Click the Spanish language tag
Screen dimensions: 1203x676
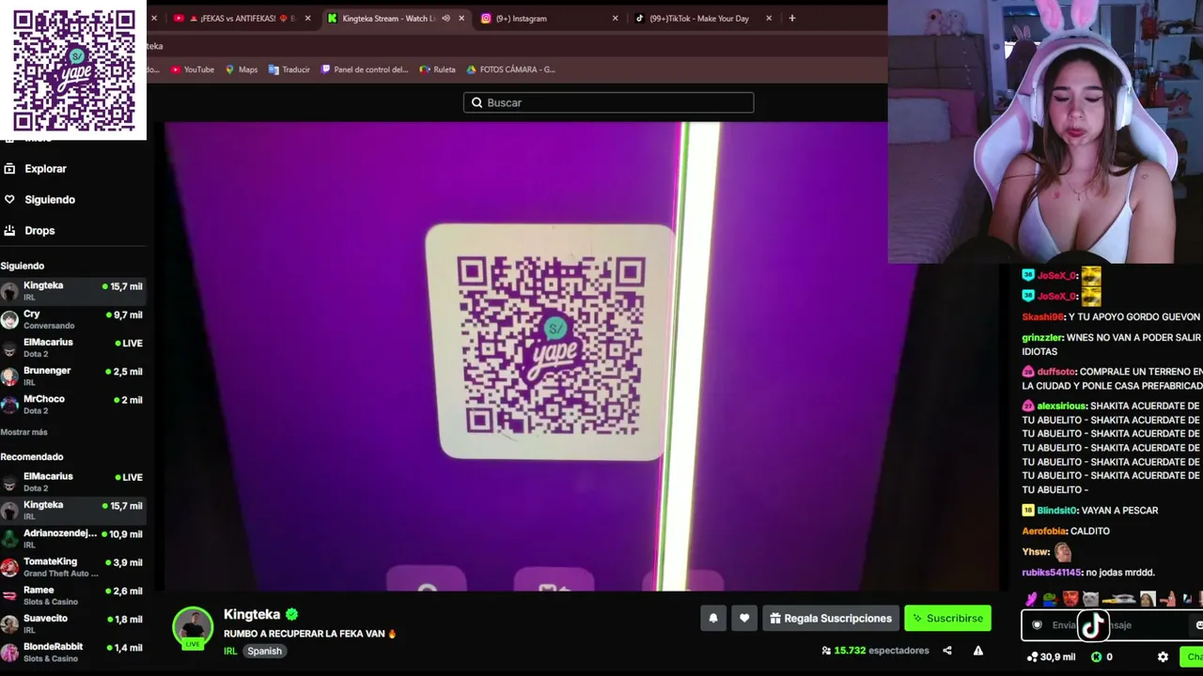pos(264,651)
